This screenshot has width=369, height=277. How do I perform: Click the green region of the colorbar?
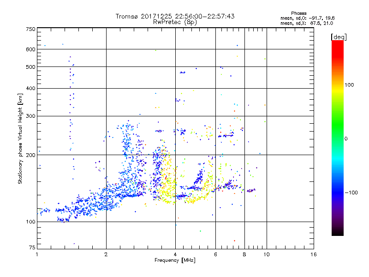point(338,125)
